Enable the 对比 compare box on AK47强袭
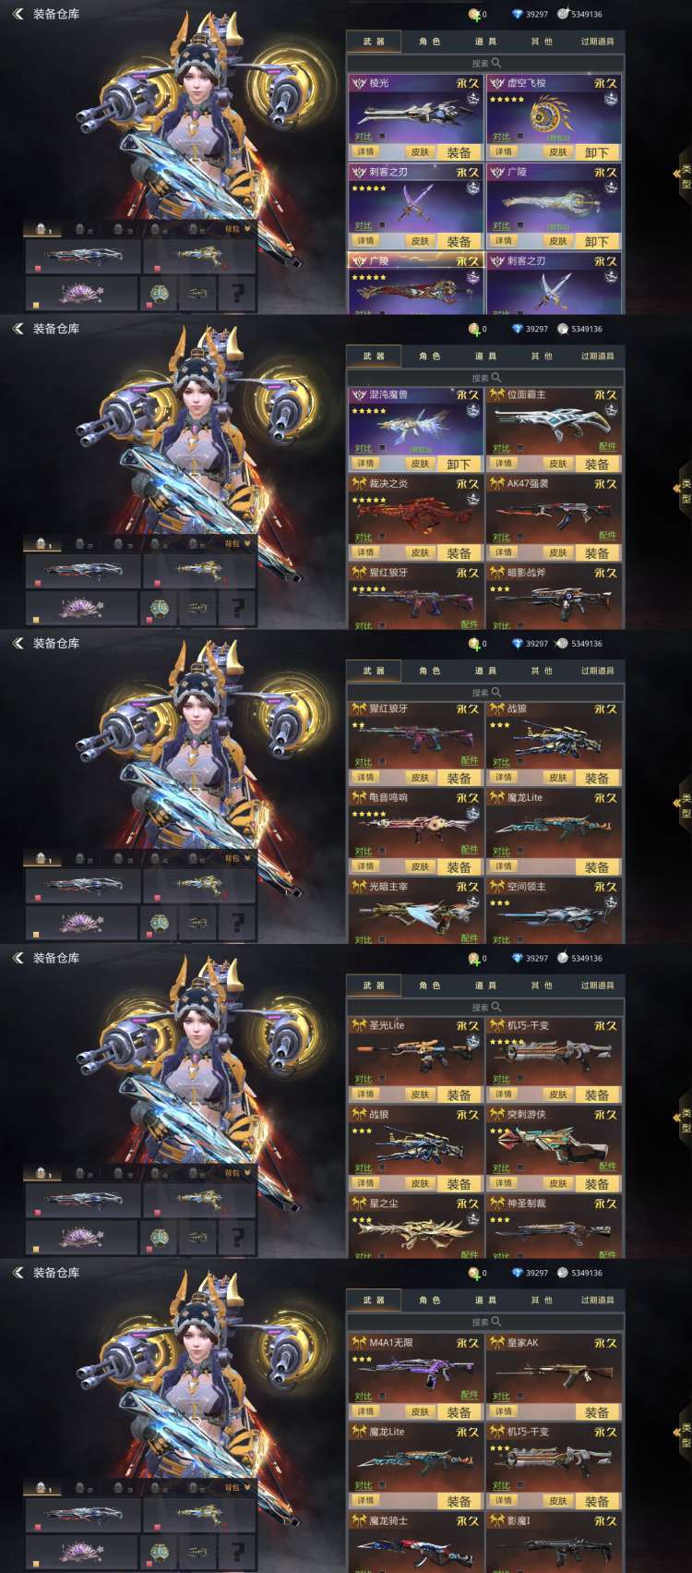This screenshot has height=1573, width=692. (520, 537)
